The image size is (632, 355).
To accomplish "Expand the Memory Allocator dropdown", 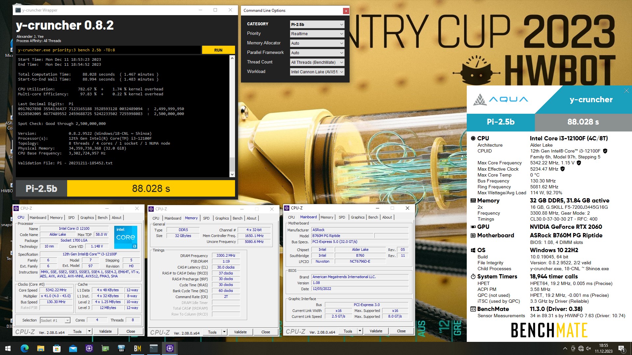I will 317,43.
